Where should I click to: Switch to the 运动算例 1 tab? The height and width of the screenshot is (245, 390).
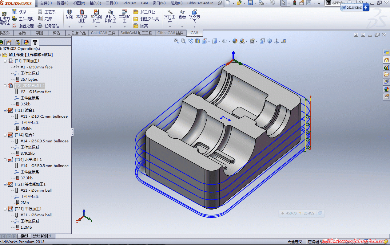pyautogui.click(x=43, y=236)
